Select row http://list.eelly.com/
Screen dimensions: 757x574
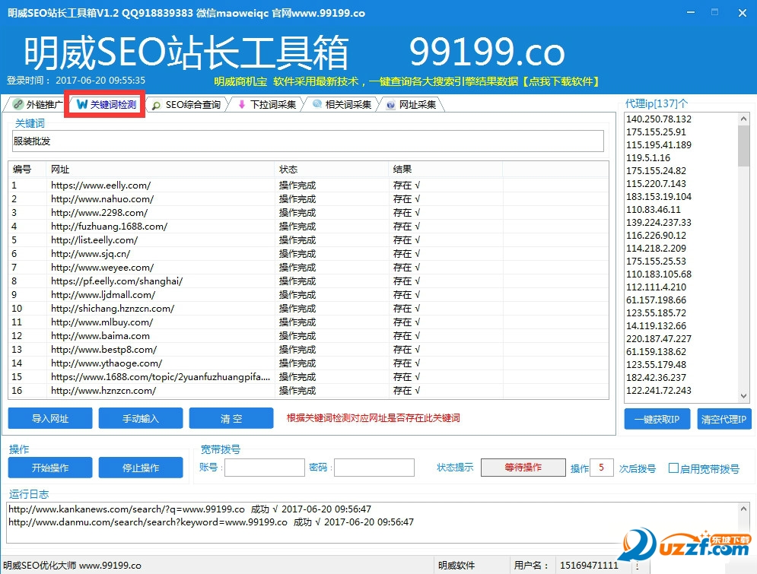[308, 239]
